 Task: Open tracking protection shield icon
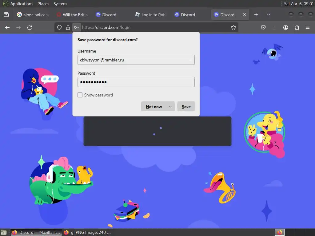pyautogui.click(x=59, y=27)
